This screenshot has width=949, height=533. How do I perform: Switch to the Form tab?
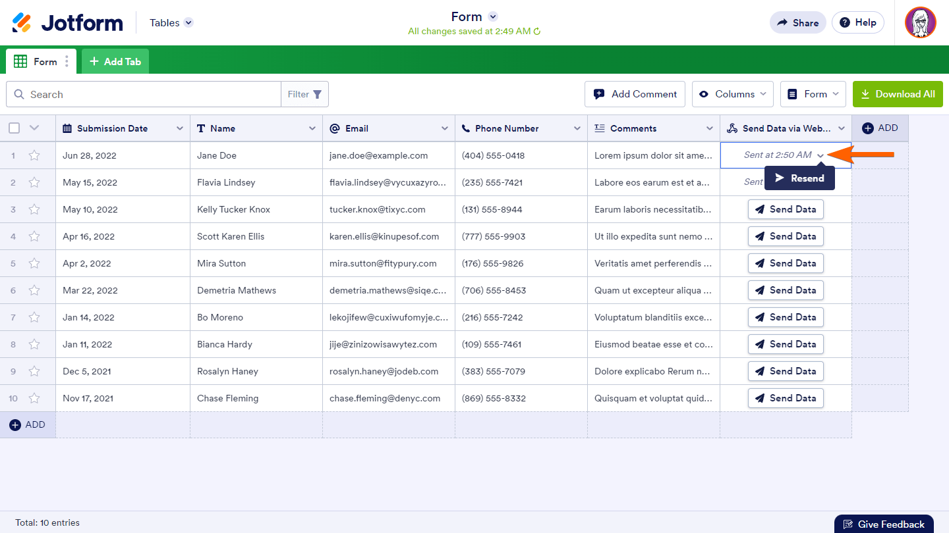click(x=42, y=62)
